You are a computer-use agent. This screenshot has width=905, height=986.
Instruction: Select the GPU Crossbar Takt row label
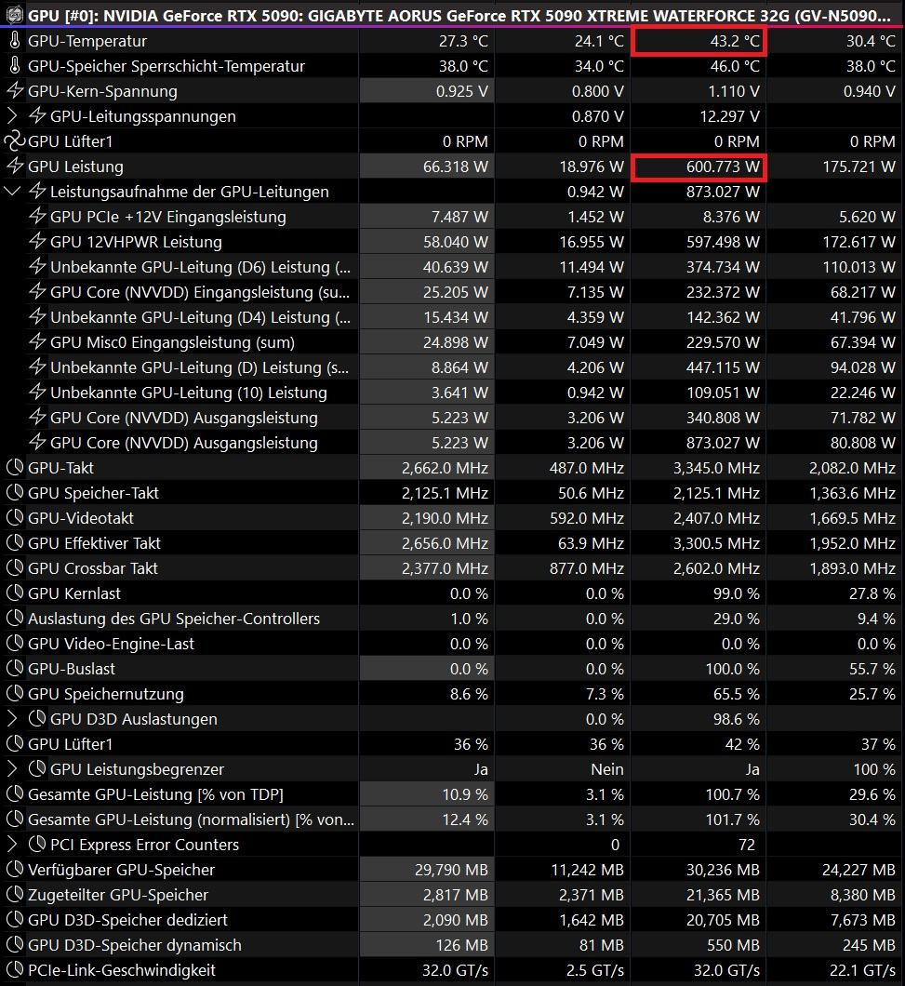pyautogui.click(x=93, y=567)
